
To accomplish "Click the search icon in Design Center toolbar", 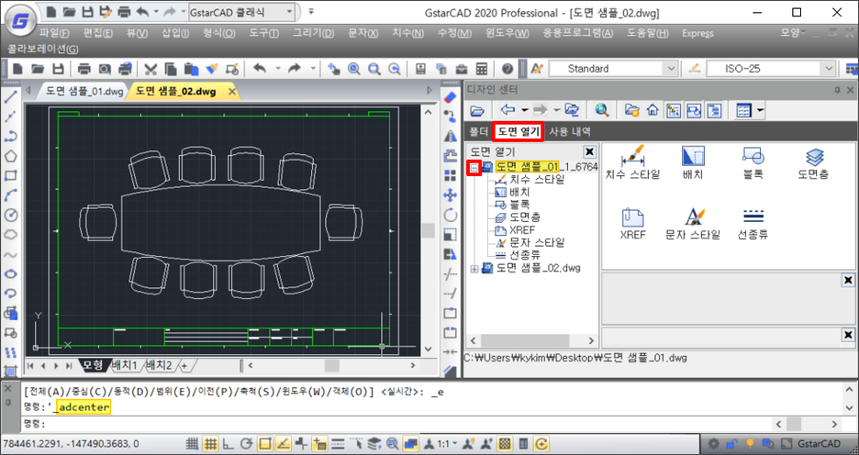I will point(602,110).
